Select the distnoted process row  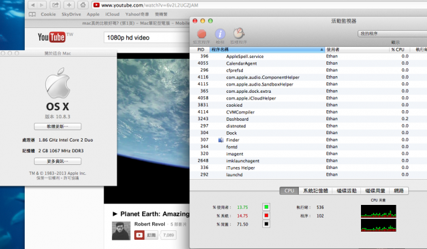click(x=308, y=126)
